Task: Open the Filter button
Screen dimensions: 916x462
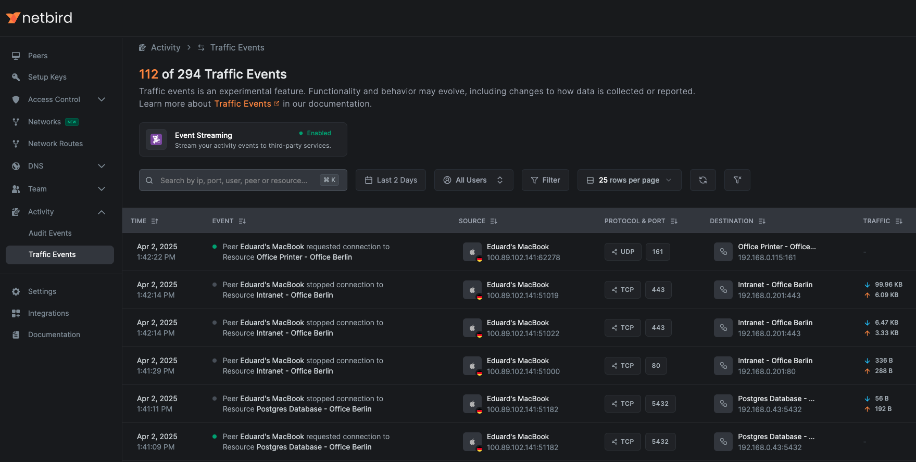Action: [545, 180]
